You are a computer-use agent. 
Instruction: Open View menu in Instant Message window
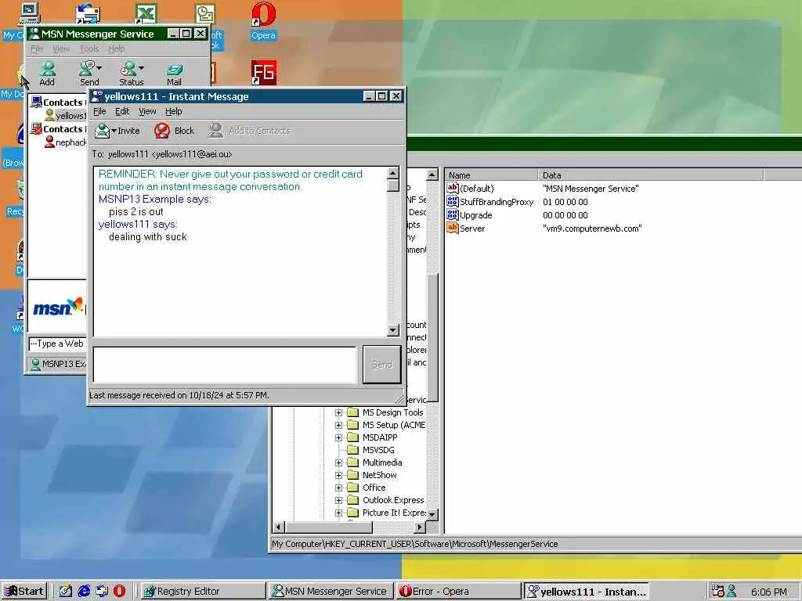pos(147,111)
